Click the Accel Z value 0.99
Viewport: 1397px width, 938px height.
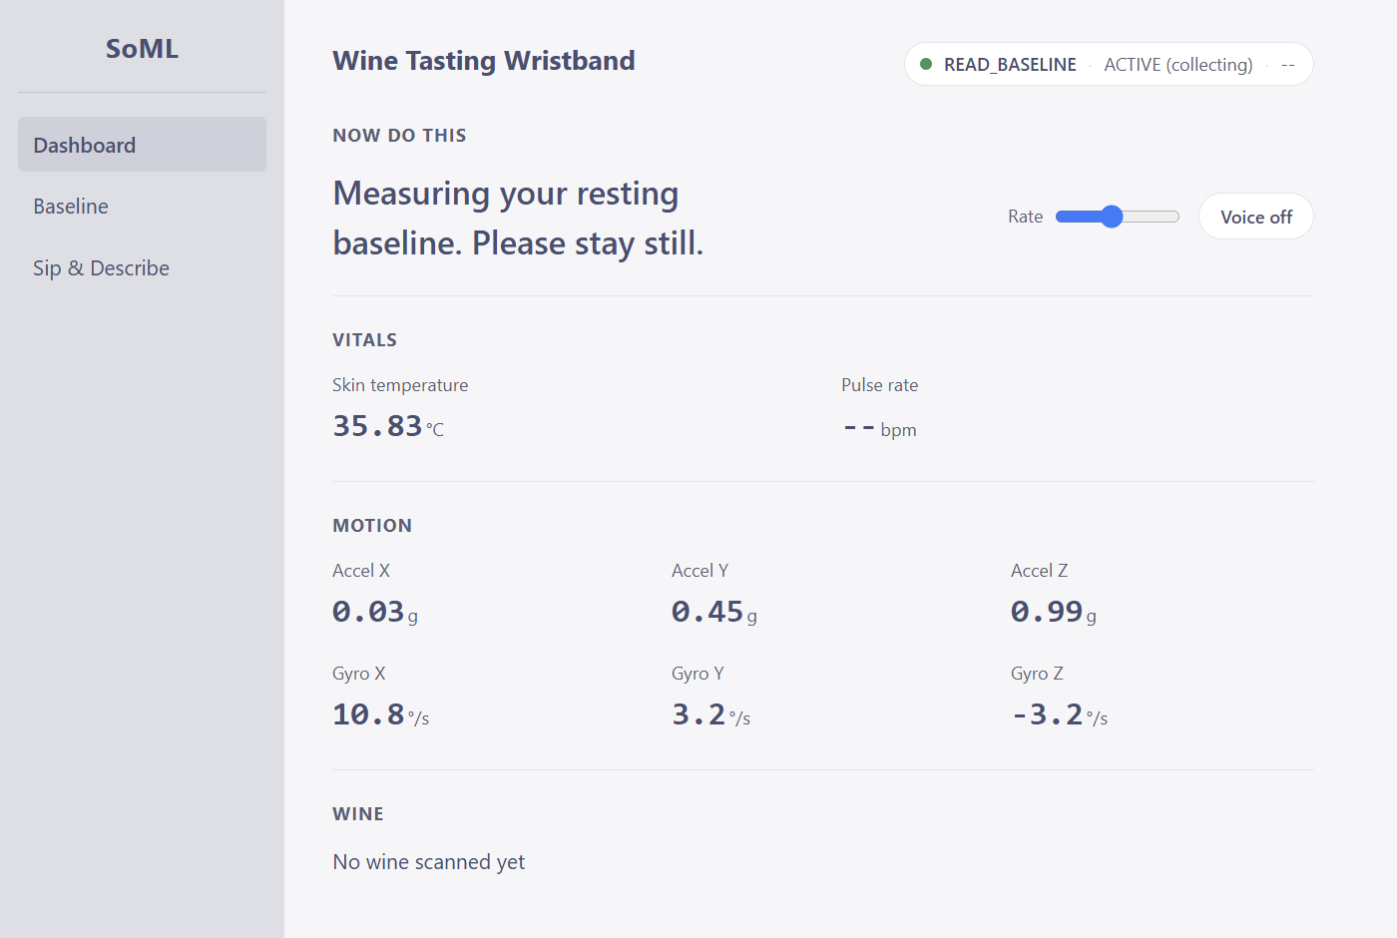[x=1047, y=612]
